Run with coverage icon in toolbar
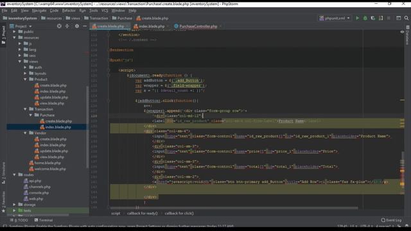The width and height of the screenshot is (411, 231). 372,18
